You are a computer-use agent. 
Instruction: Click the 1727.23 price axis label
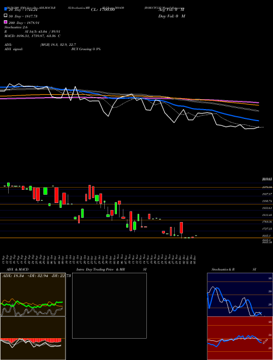(x=267, y=229)
